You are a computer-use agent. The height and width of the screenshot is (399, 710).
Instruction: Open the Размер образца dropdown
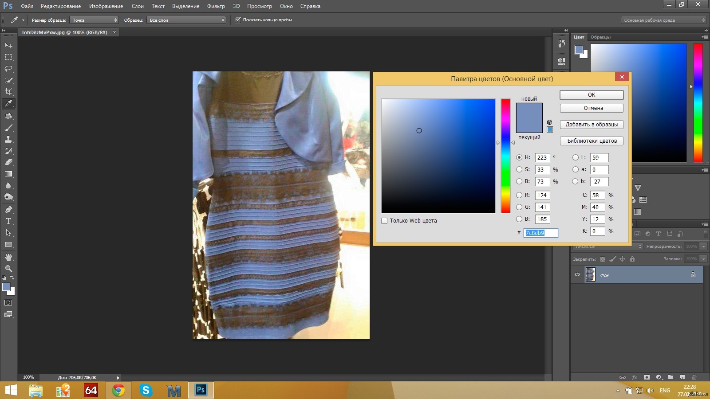pos(94,20)
